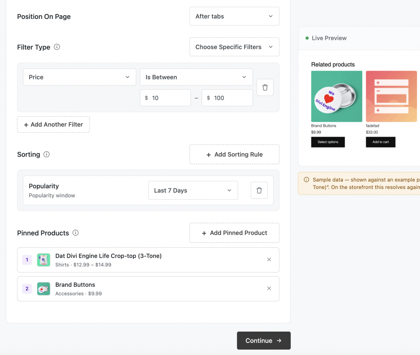The width and height of the screenshot is (420, 355).
Task: Click the Popularity sorting rule label
Action: [44, 186]
